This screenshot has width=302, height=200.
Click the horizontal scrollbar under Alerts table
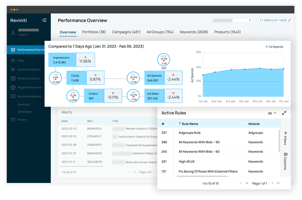pyautogui.click(x=81, y=167)
